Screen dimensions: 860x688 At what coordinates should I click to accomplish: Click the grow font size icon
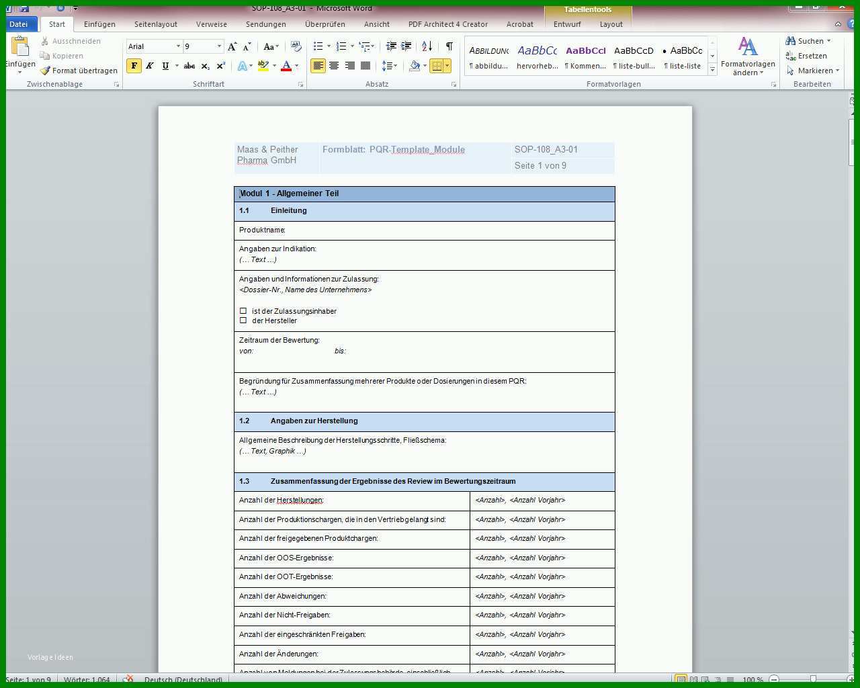(232, 46)
